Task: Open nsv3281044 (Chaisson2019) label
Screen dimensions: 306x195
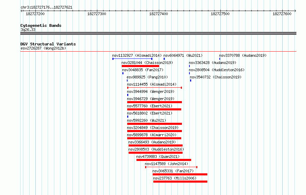Action: (x=147, y=63)
